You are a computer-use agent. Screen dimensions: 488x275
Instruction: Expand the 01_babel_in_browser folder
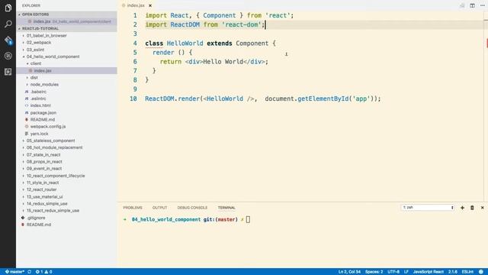point(47,36)
